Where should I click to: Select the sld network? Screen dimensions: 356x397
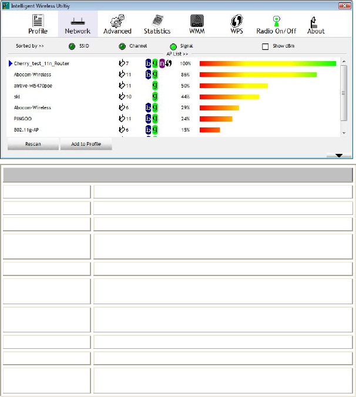pos(17,96)
